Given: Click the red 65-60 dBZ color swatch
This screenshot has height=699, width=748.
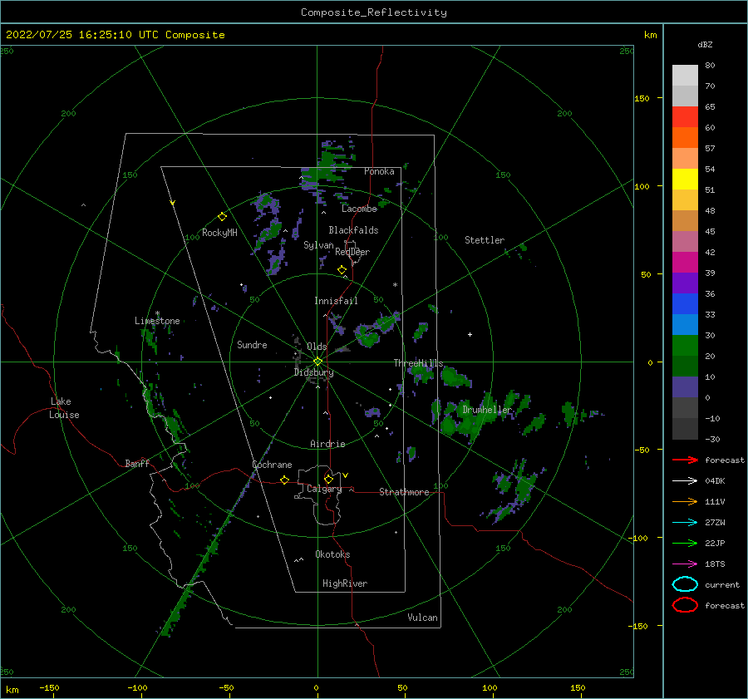Looking at the screenshot, I should coord(685,117).
